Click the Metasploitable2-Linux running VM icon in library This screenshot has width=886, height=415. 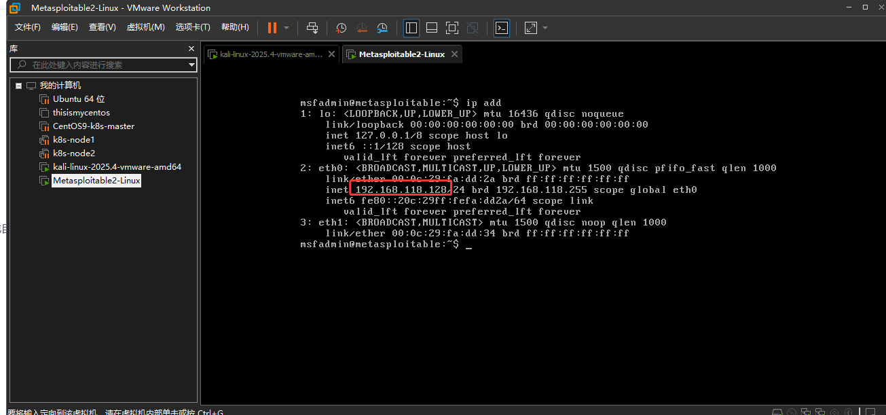coord(45,181)
